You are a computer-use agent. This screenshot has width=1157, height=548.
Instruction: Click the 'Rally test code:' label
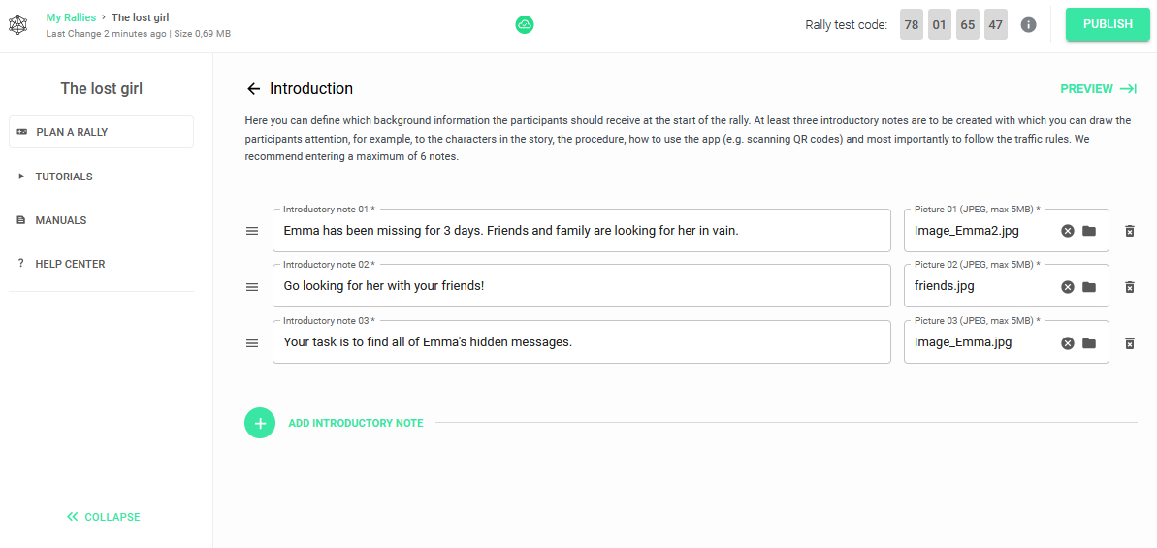[847, 25]
